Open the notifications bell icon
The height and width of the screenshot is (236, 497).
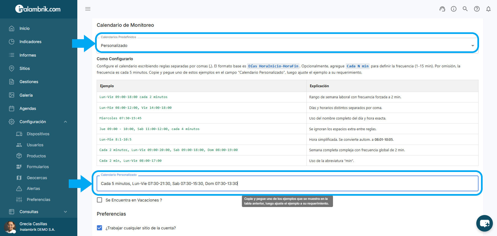(x=488, y=9)
